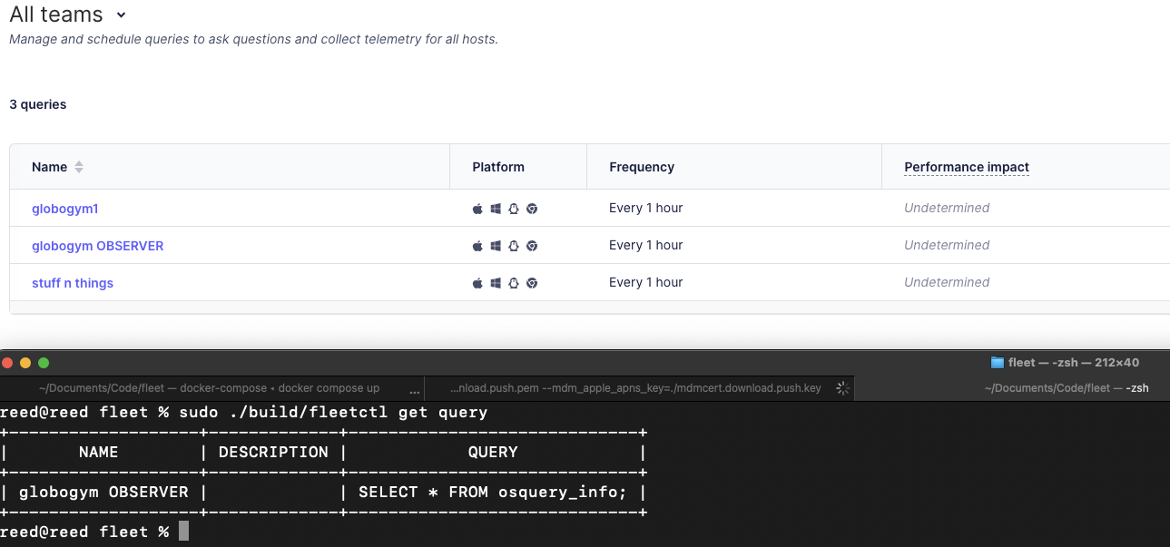Sort queries by the Name column arrows

(79, 167)
